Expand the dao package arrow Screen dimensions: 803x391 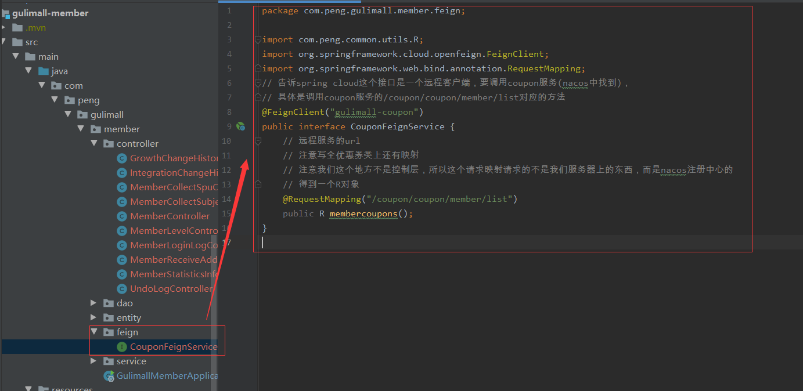click(94, 303)
